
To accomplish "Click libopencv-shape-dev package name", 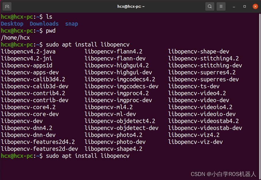I will pyautogui.click(x=199, y=52).
